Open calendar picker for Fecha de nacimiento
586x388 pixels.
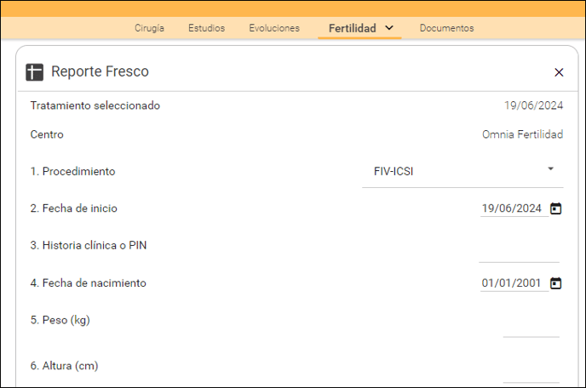pyautogui.click(x=555, y=283)
